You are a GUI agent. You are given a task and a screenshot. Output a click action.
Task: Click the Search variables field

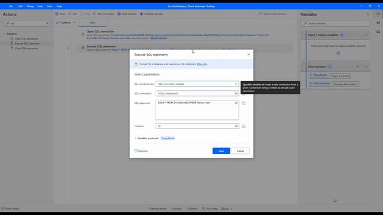point(335,23)
